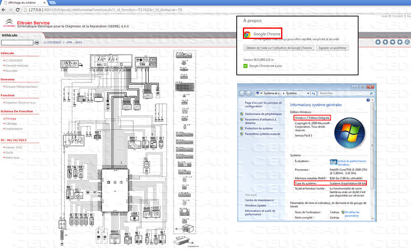Open 'Paramètres système avancés'
Viewport: 411px width, 251px height.
[x=262, y=134]
